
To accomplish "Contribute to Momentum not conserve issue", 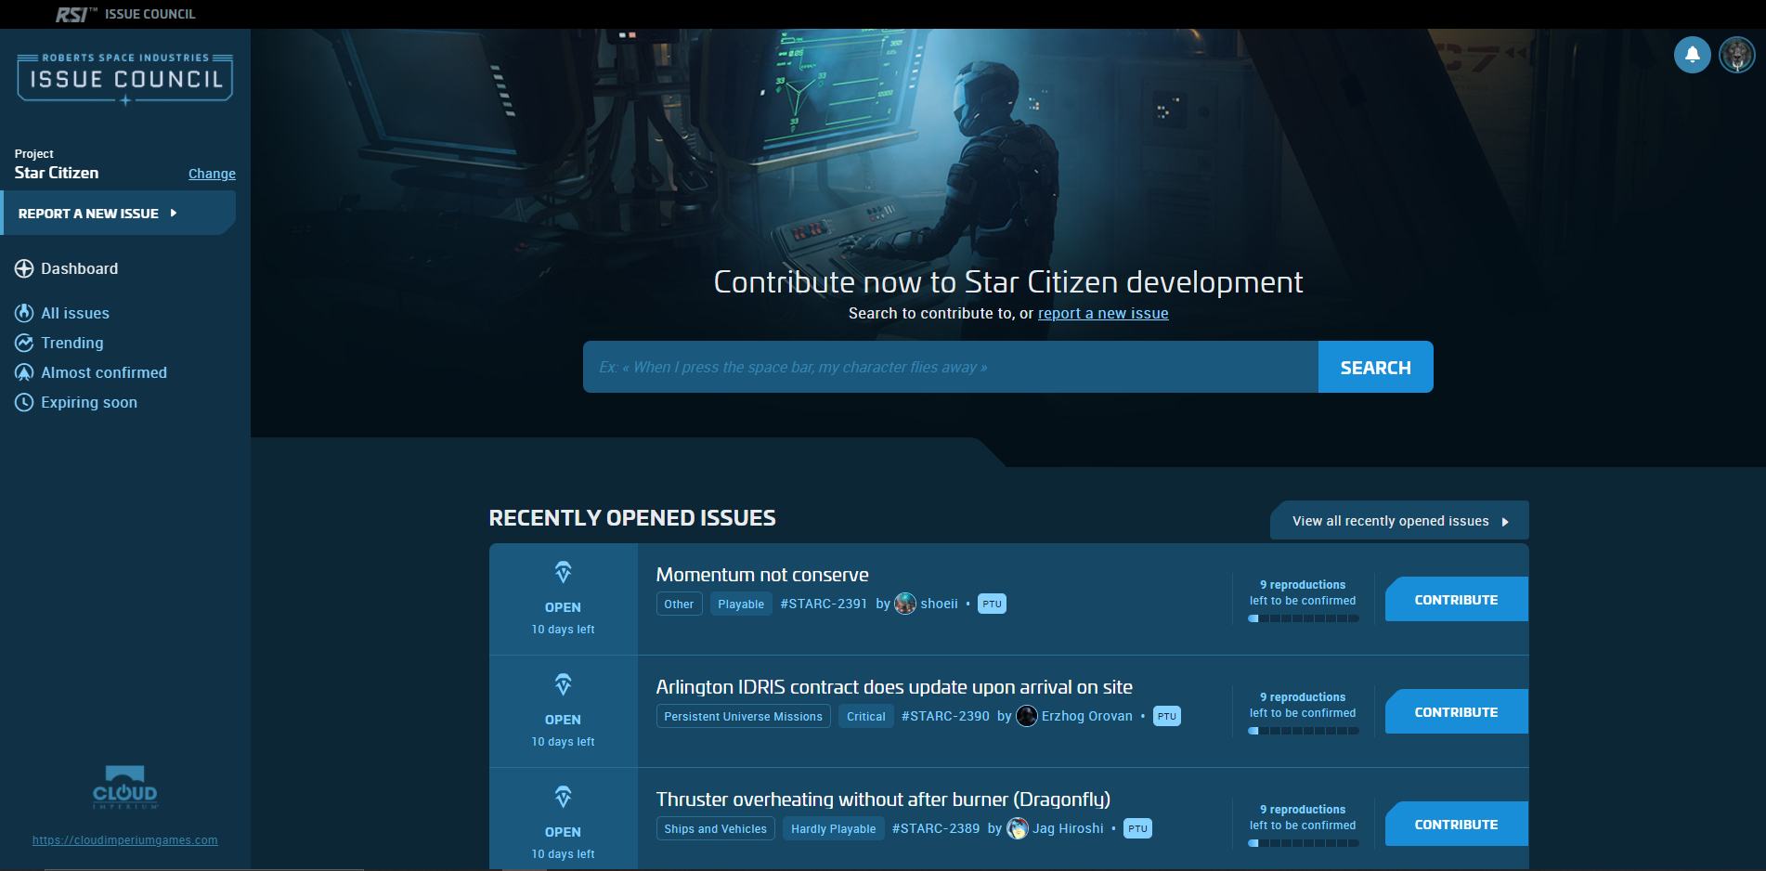I will coord(1456,599).
